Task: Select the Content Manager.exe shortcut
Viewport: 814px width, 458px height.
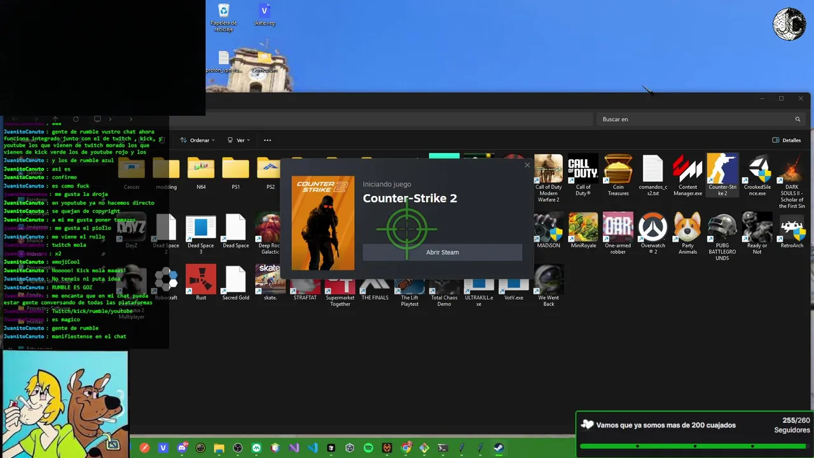Action: (x=687, y=176)
